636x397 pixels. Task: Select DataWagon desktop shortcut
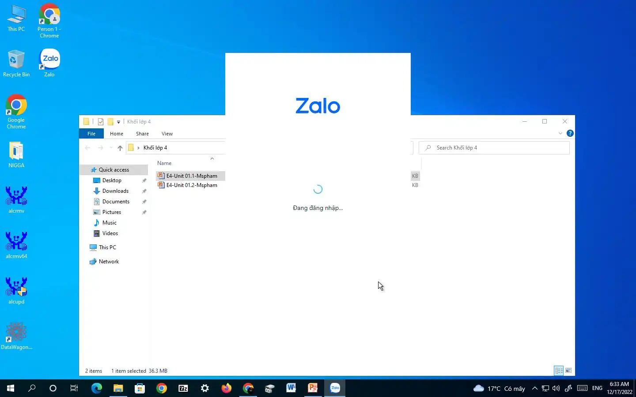(x=16, y=336)
